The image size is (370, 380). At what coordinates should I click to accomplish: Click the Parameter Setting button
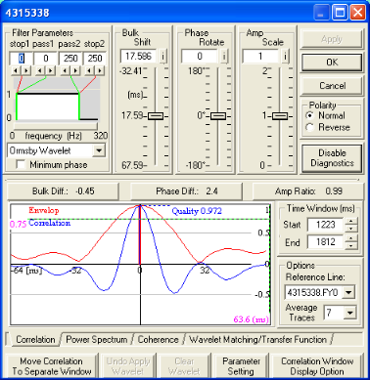[x=241, y=366]
